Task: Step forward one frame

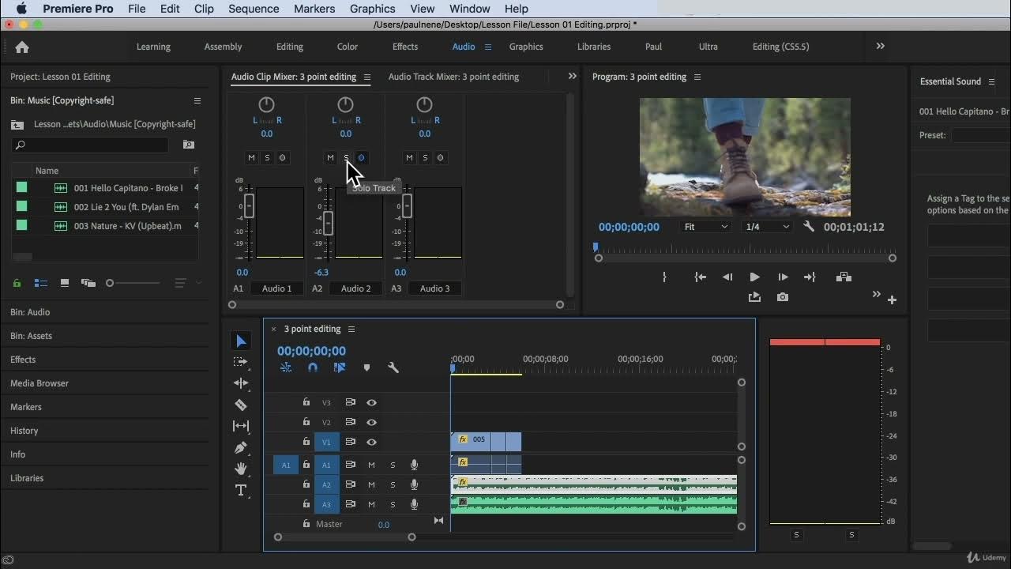Action: [783, 277]
